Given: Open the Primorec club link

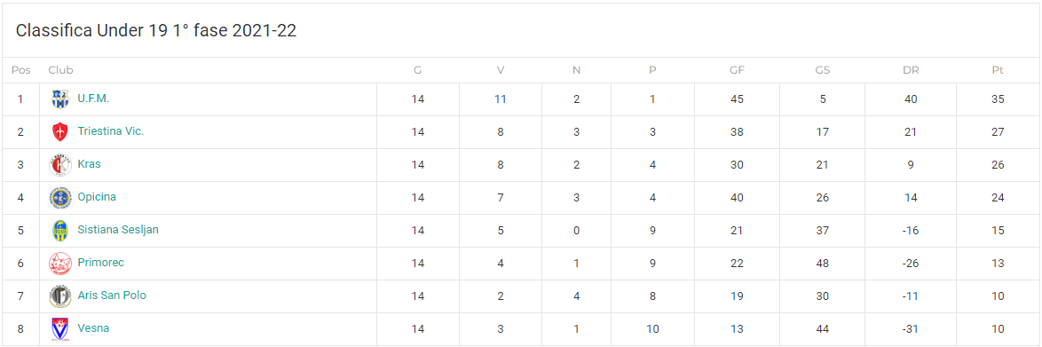Looking at the screenshot, I should click(100, 263).
